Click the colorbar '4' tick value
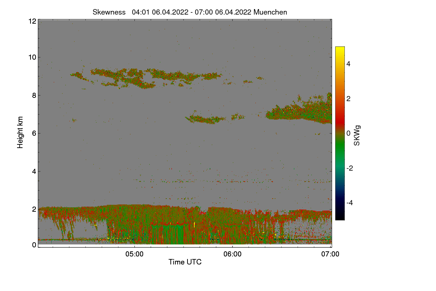This screenshot has height=291, width=436. [348, 64]
